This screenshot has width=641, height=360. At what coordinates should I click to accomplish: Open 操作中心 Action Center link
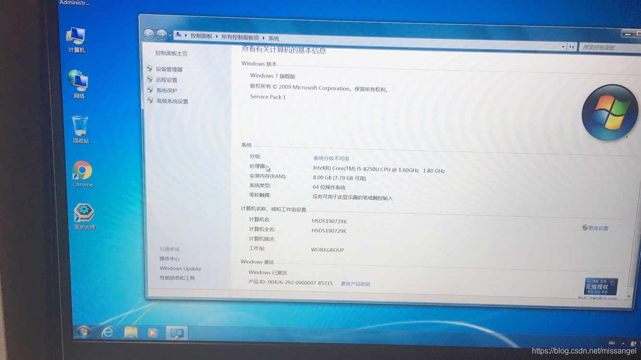tap(170, 259)
